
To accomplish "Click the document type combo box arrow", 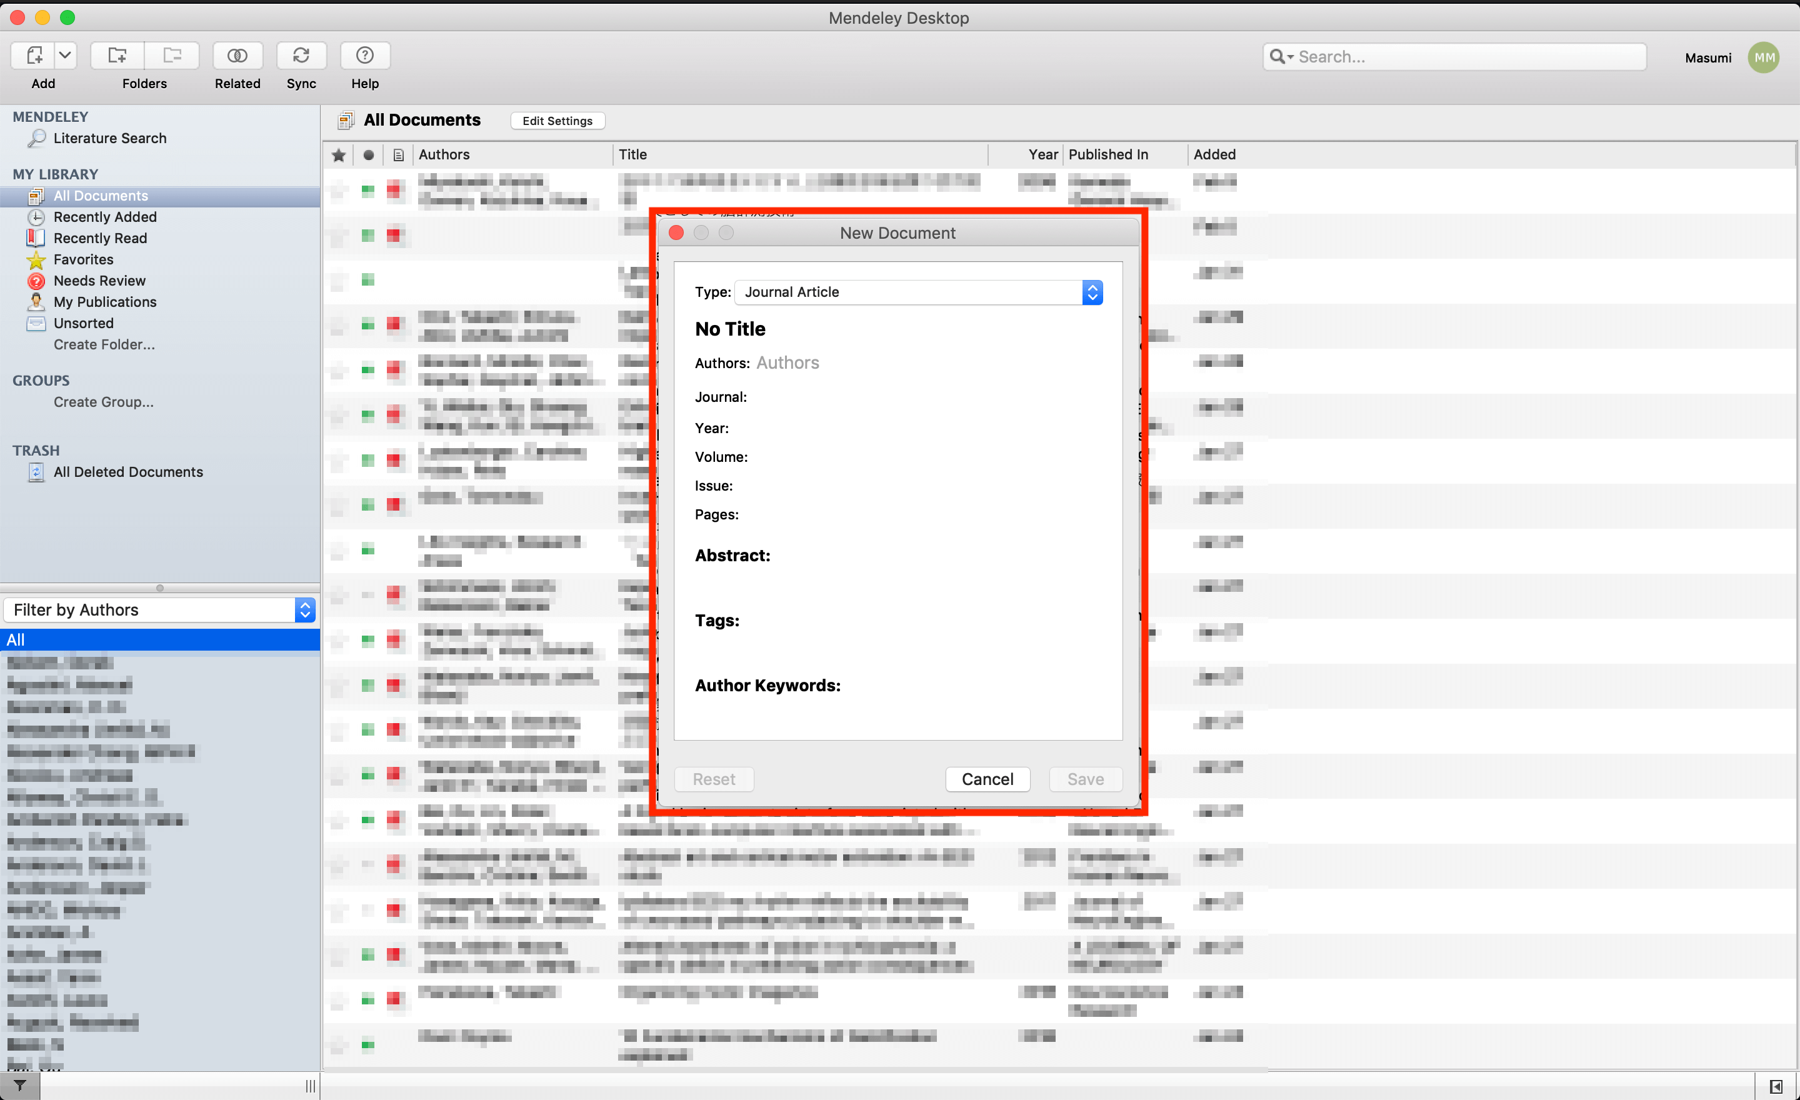I will pos(1093,293).
